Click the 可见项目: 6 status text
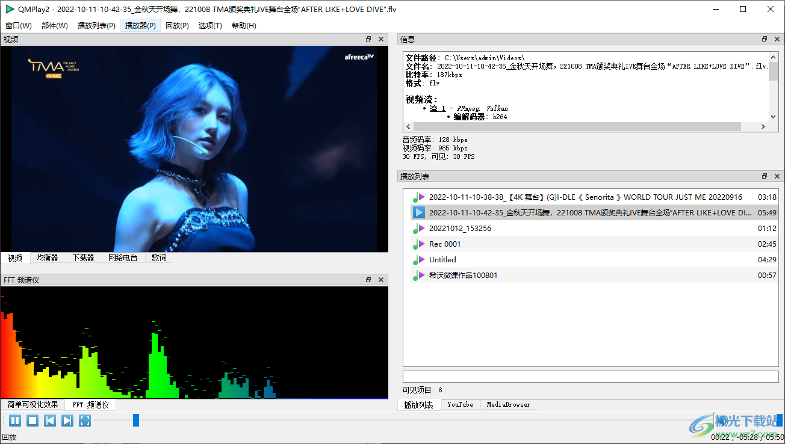This screenshot has height=444, width=785. point(422,390)
